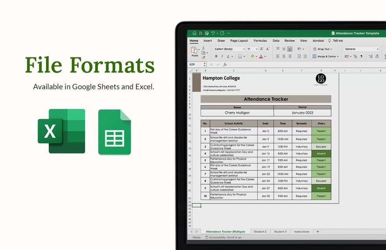Image resolution: width=386 pixels, height=250 pixels.
Task: Open the Calibri (Body) font dropdown
Action: (229, 49)
